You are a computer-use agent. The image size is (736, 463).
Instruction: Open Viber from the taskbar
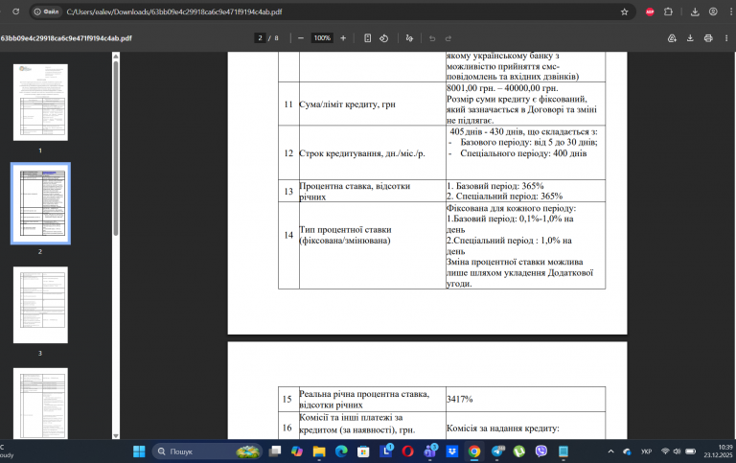(x=540, y=451)
